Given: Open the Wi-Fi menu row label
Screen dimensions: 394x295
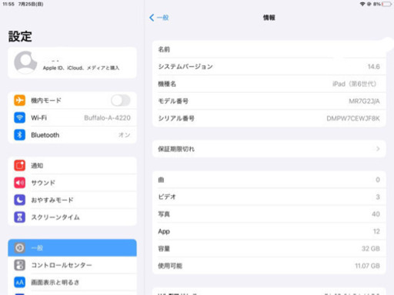Looking at the screenshot, I should [38, 118].
